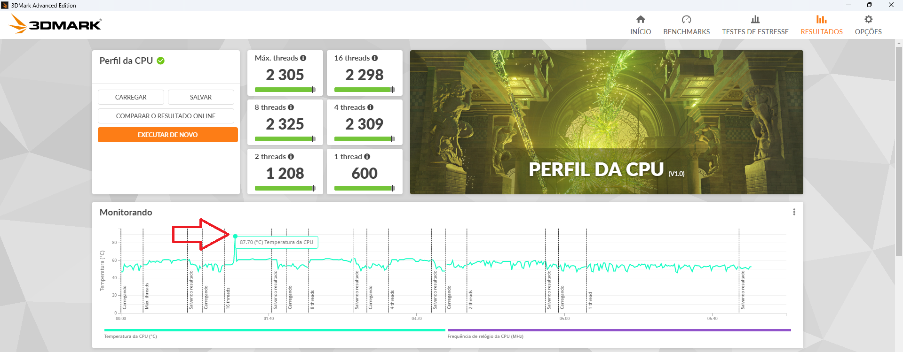Click the 16 threads score bar
Screen dimensions: 903x352
(364, 90)
